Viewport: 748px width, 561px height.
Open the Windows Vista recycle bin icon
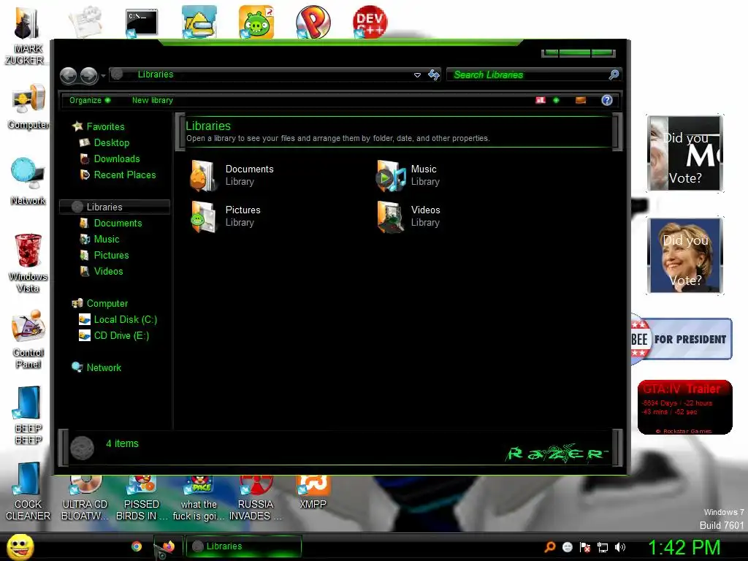click(28, 263)
